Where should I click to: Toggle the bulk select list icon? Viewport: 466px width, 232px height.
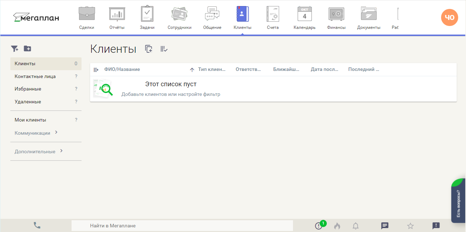(x=164, y=49)
